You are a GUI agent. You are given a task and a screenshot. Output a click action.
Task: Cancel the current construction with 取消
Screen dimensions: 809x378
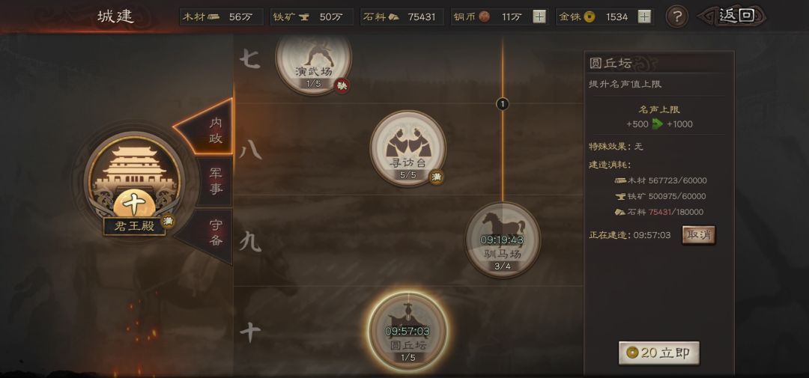[x=699, y=235]
